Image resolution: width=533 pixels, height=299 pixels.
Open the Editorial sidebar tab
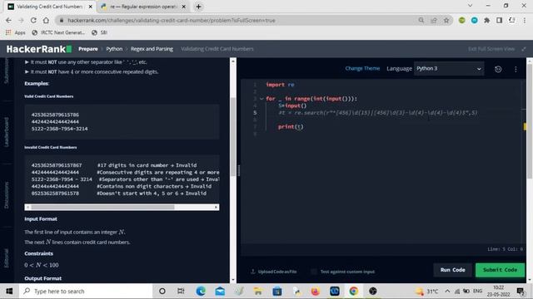coord(6,257)
